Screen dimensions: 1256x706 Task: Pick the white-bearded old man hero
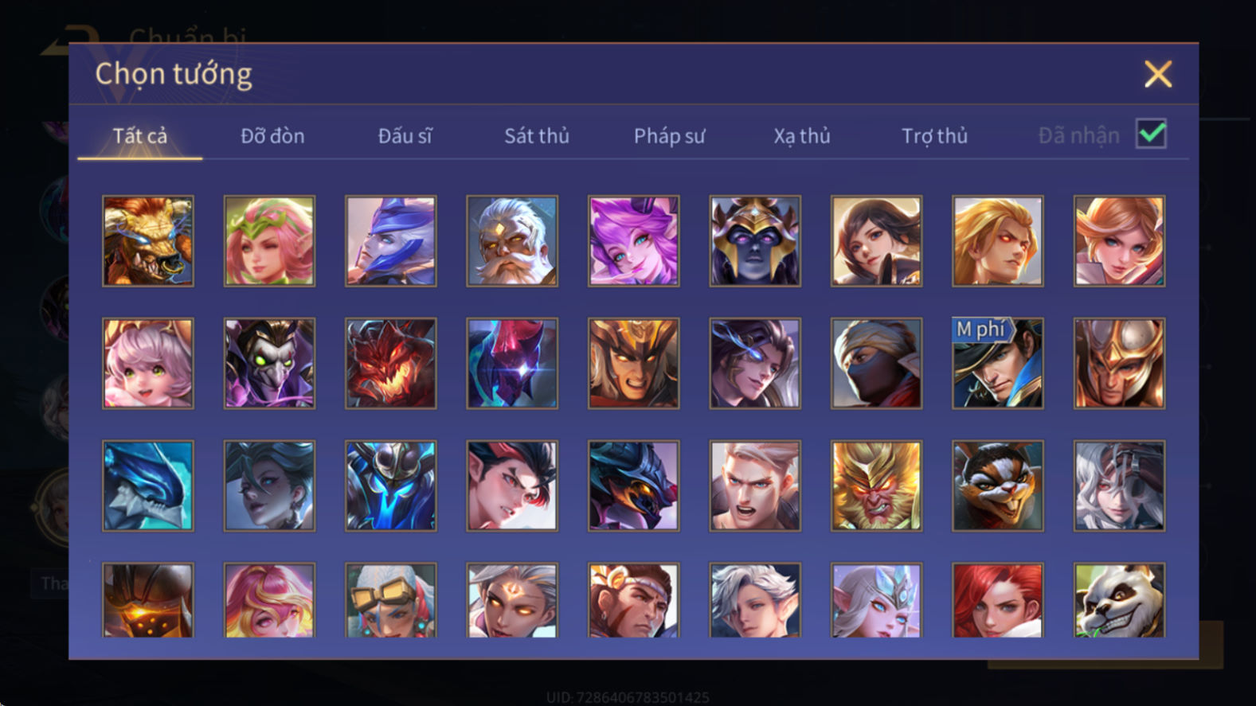(512, 241)
